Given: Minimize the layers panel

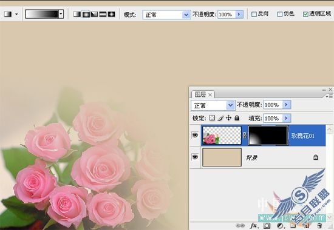Looking at the screenshot, I should 324,90.
